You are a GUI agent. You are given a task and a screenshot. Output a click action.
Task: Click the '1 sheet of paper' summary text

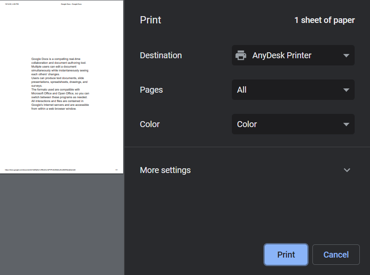(324, 20)
